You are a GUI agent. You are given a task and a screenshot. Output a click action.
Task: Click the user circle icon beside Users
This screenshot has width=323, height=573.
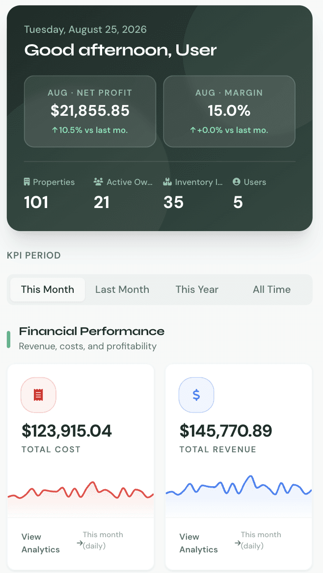point(236,182)
